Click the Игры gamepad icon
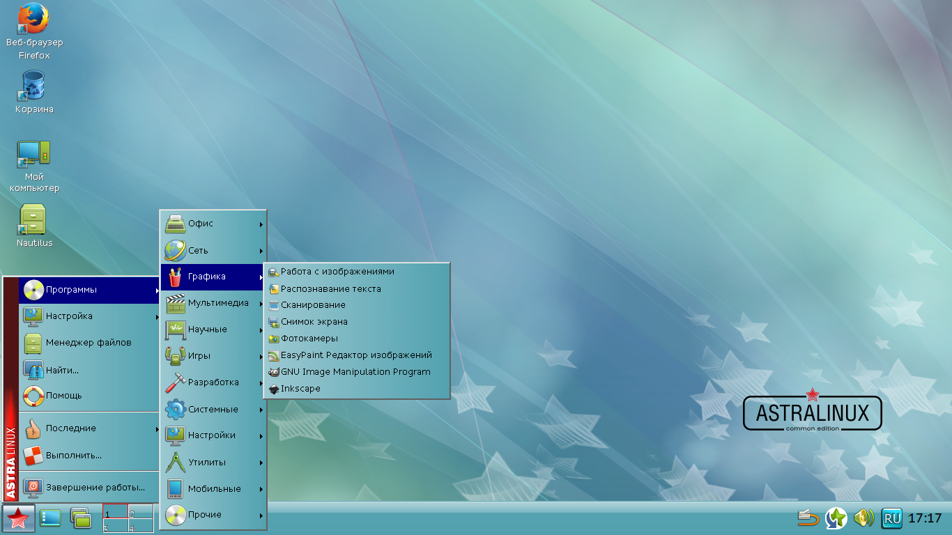The height and width of the screenshot is (535, 952). pos(176,356)
